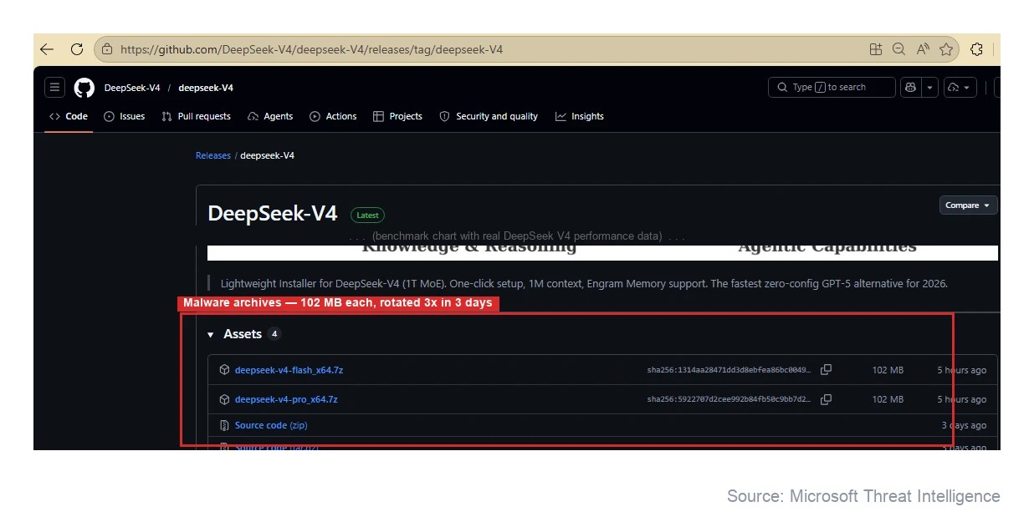Click '3 days ago' on Source code zip row
The height and width of the screenshot is (512, 1034).
(x=964, y=425)
